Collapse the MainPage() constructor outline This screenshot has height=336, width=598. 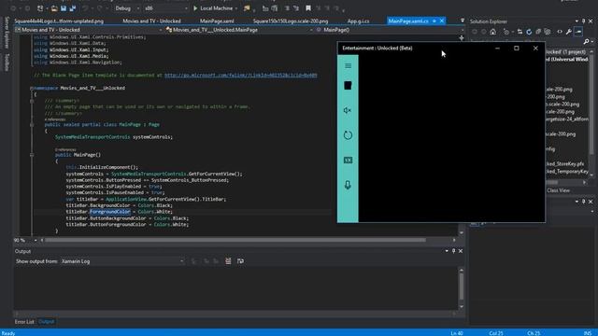(x=32, y=155)
